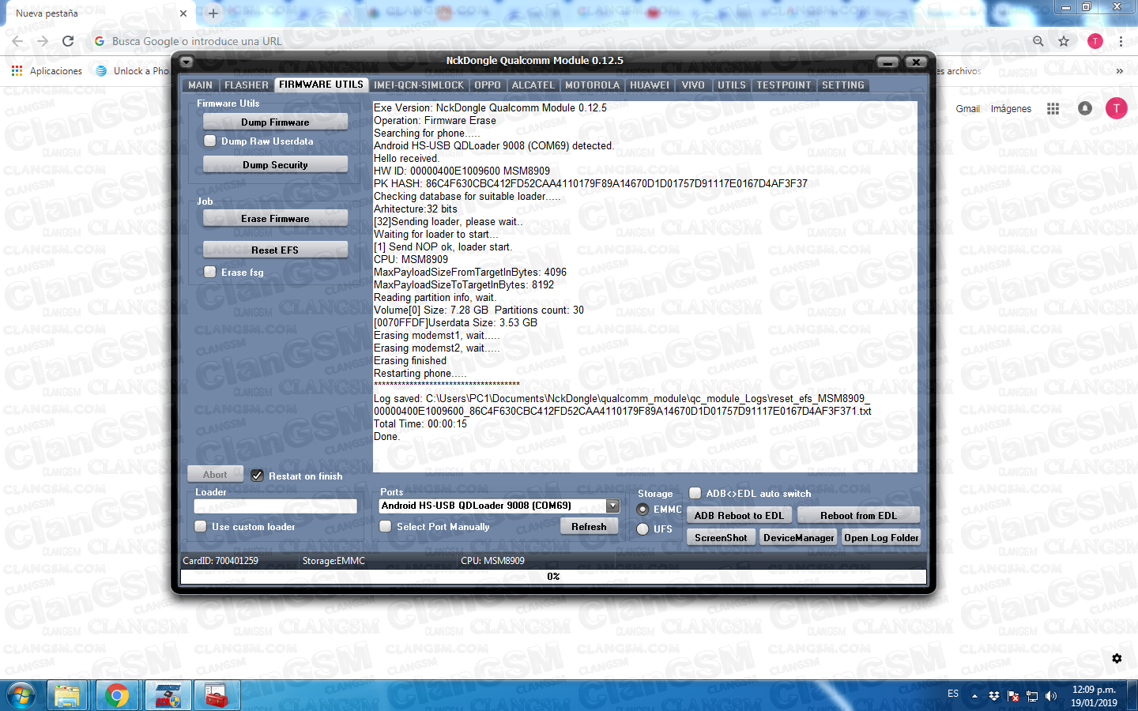Open the NckDongle title bar dropdown menu icon
Viewport: 1138px width, 711px height.
[x=187, y=62]
